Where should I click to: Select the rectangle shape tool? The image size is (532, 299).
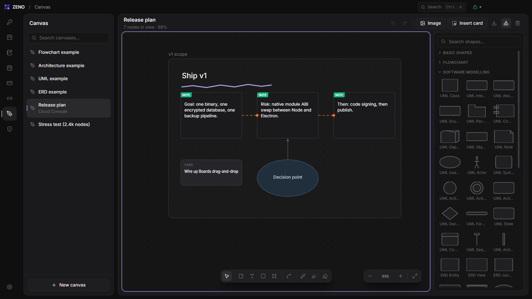263,276
